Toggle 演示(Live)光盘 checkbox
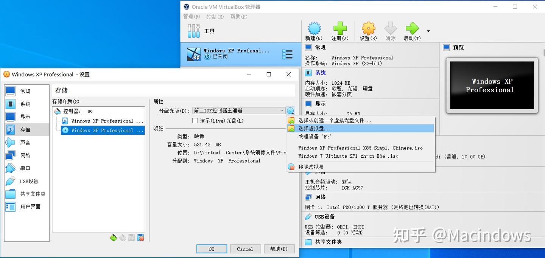 point(195,121)
